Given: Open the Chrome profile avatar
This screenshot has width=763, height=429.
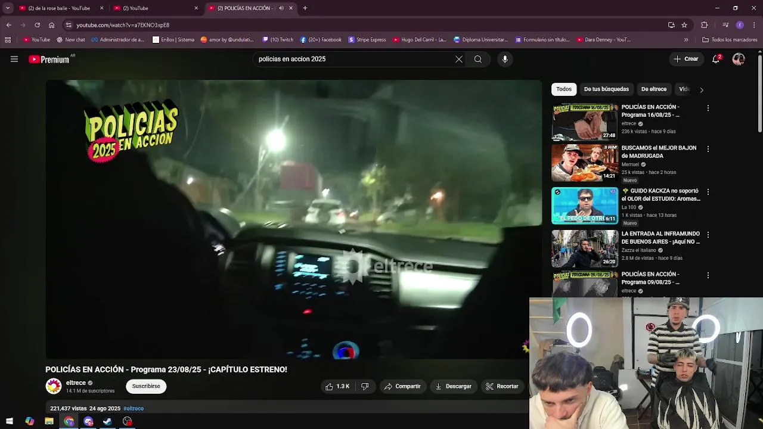Looking at the screenshot, I should [x=740, y=25].
